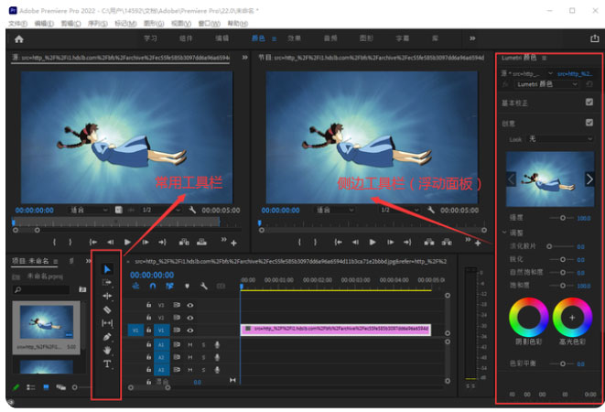This screenshot has height=412, width=605.
Task: Open Source monitor panel overflow chevron
Action: tap(244, 57)
